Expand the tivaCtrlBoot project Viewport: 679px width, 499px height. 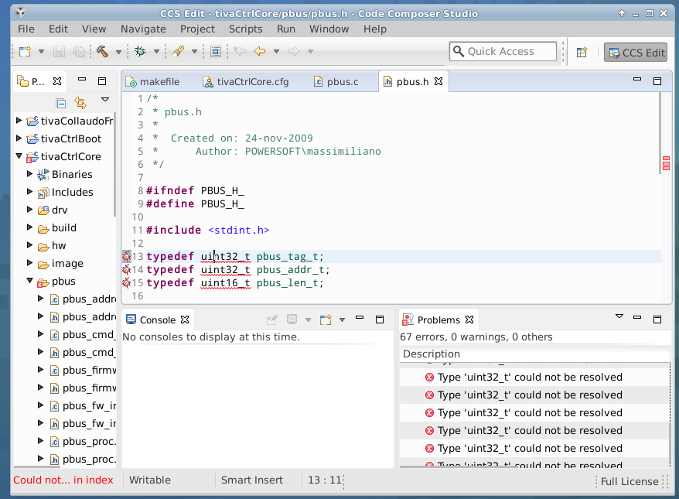(19, 138)
